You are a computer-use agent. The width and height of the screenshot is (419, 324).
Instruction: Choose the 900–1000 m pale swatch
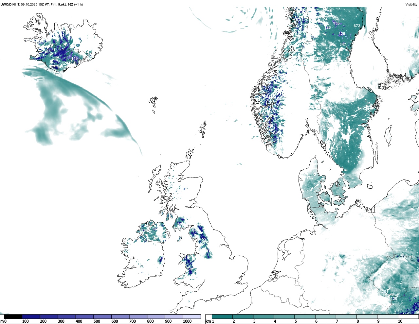click(174, 316)
